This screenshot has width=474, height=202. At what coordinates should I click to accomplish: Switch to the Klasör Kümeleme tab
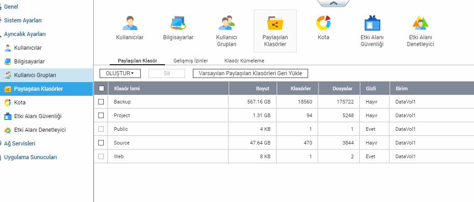(x=244, y=61)
